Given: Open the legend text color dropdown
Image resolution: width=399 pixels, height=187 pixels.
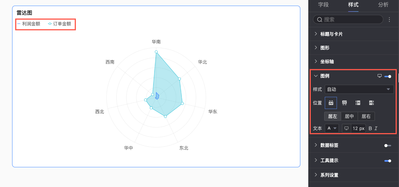Looking at the screenshot, I should coord(332,128).
